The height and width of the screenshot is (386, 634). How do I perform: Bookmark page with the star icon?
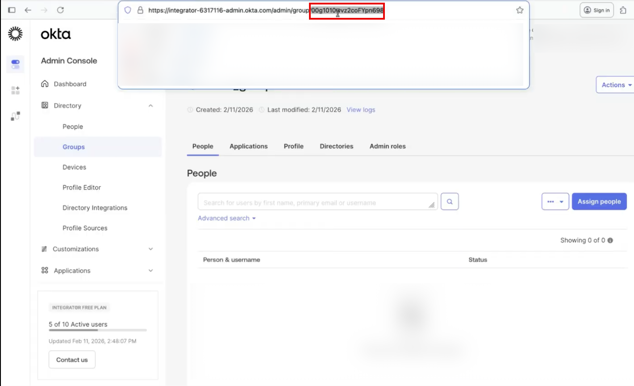click(520, 10)
